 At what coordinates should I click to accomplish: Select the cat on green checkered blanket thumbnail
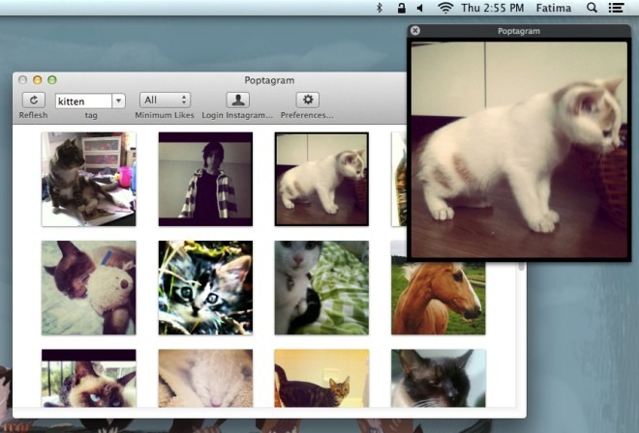pyautogui.click(x=321, y=288)
